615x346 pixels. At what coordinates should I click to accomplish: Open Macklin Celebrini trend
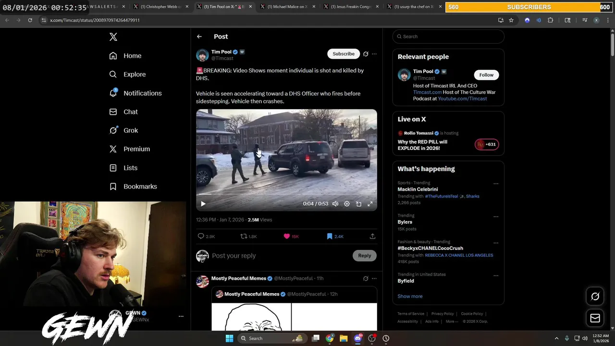pos(418,189)
